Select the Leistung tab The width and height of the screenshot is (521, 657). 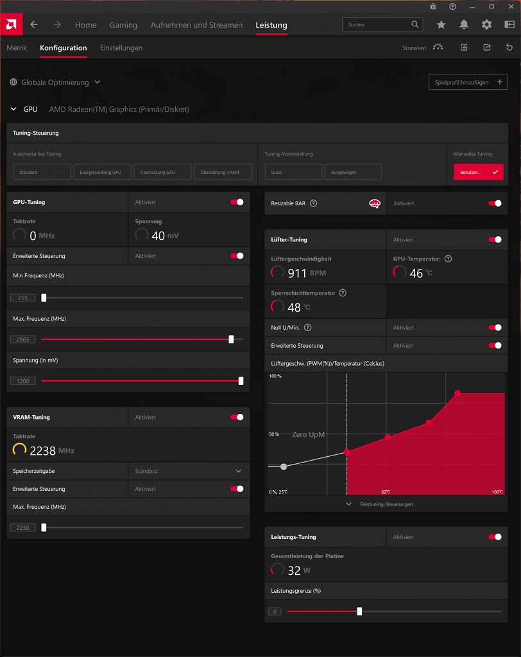(271, 25)
